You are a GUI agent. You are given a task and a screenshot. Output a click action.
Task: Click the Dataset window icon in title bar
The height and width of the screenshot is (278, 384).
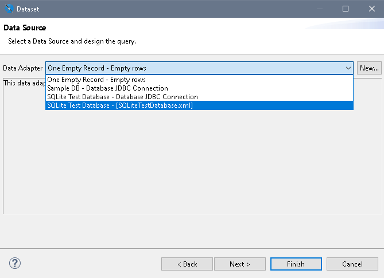point(8,9)
